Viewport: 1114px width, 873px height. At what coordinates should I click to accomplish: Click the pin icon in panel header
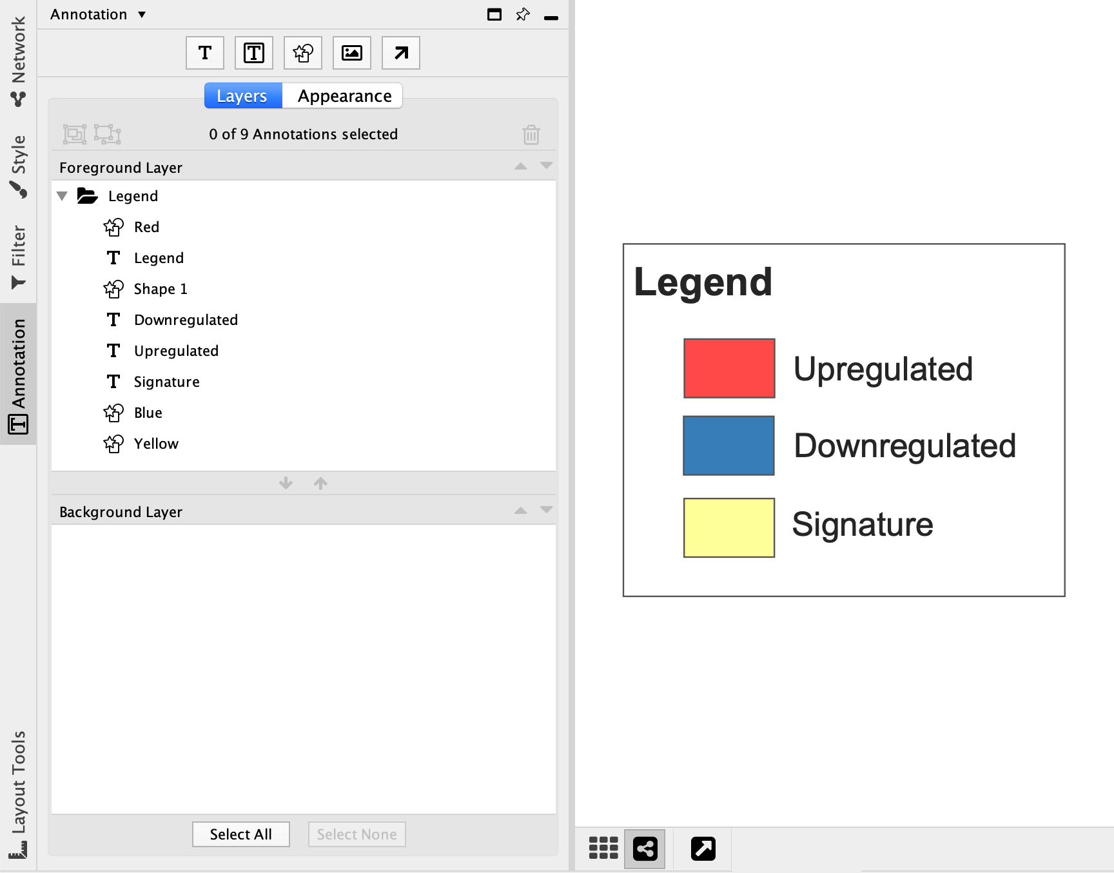click(523, 15)
